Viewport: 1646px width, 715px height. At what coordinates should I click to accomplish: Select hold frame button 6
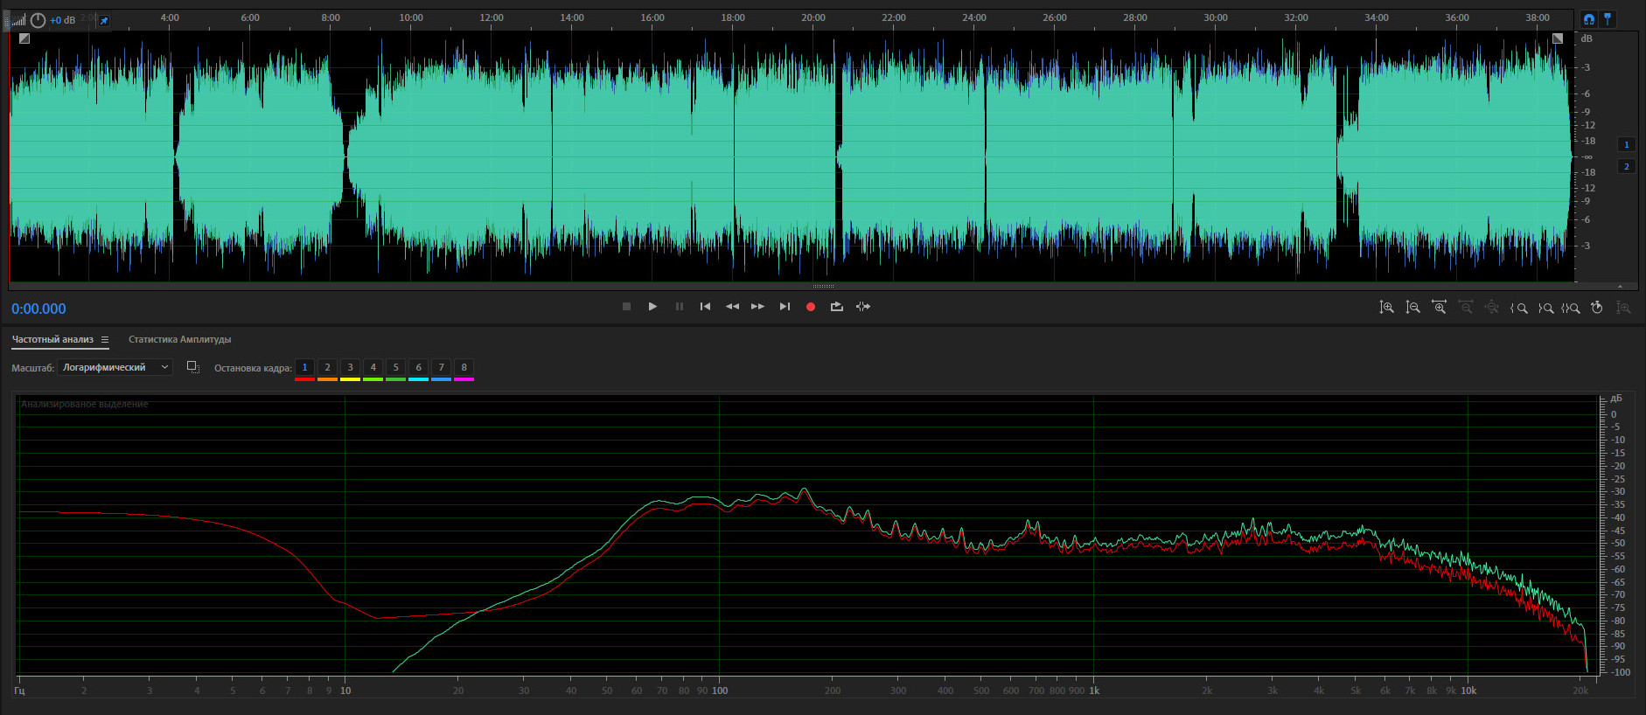(418, 367)
